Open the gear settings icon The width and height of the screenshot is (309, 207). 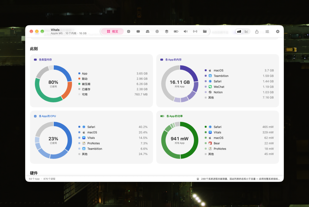tap(278, 31)
